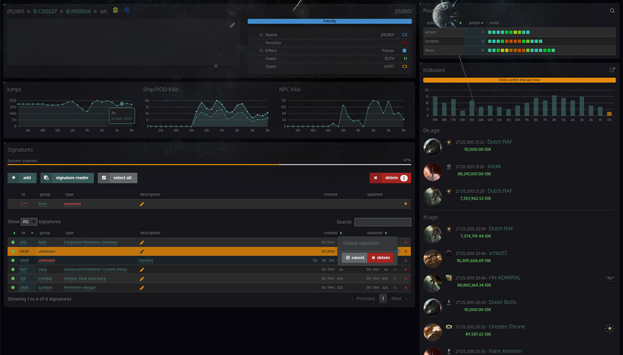Navigate to B-C00027 breadcrumb

45,11
